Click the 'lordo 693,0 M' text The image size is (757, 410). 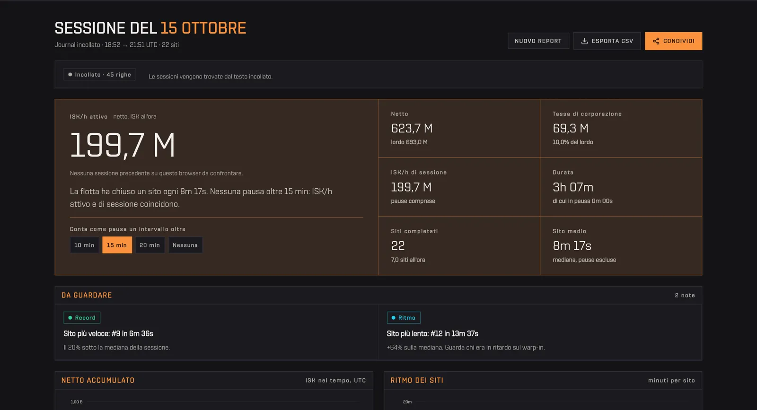click(x=409, y=142)
